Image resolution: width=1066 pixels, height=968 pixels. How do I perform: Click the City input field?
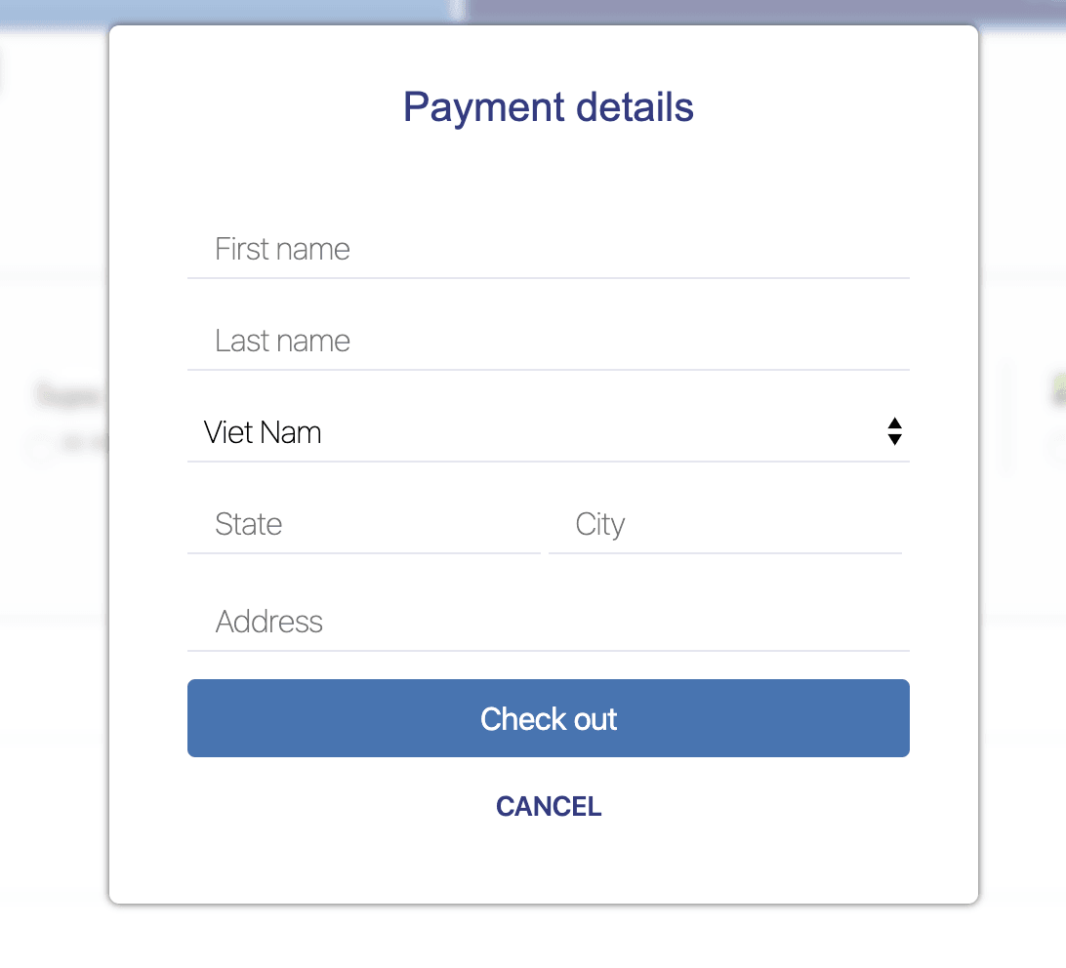(x=724, y=525)
